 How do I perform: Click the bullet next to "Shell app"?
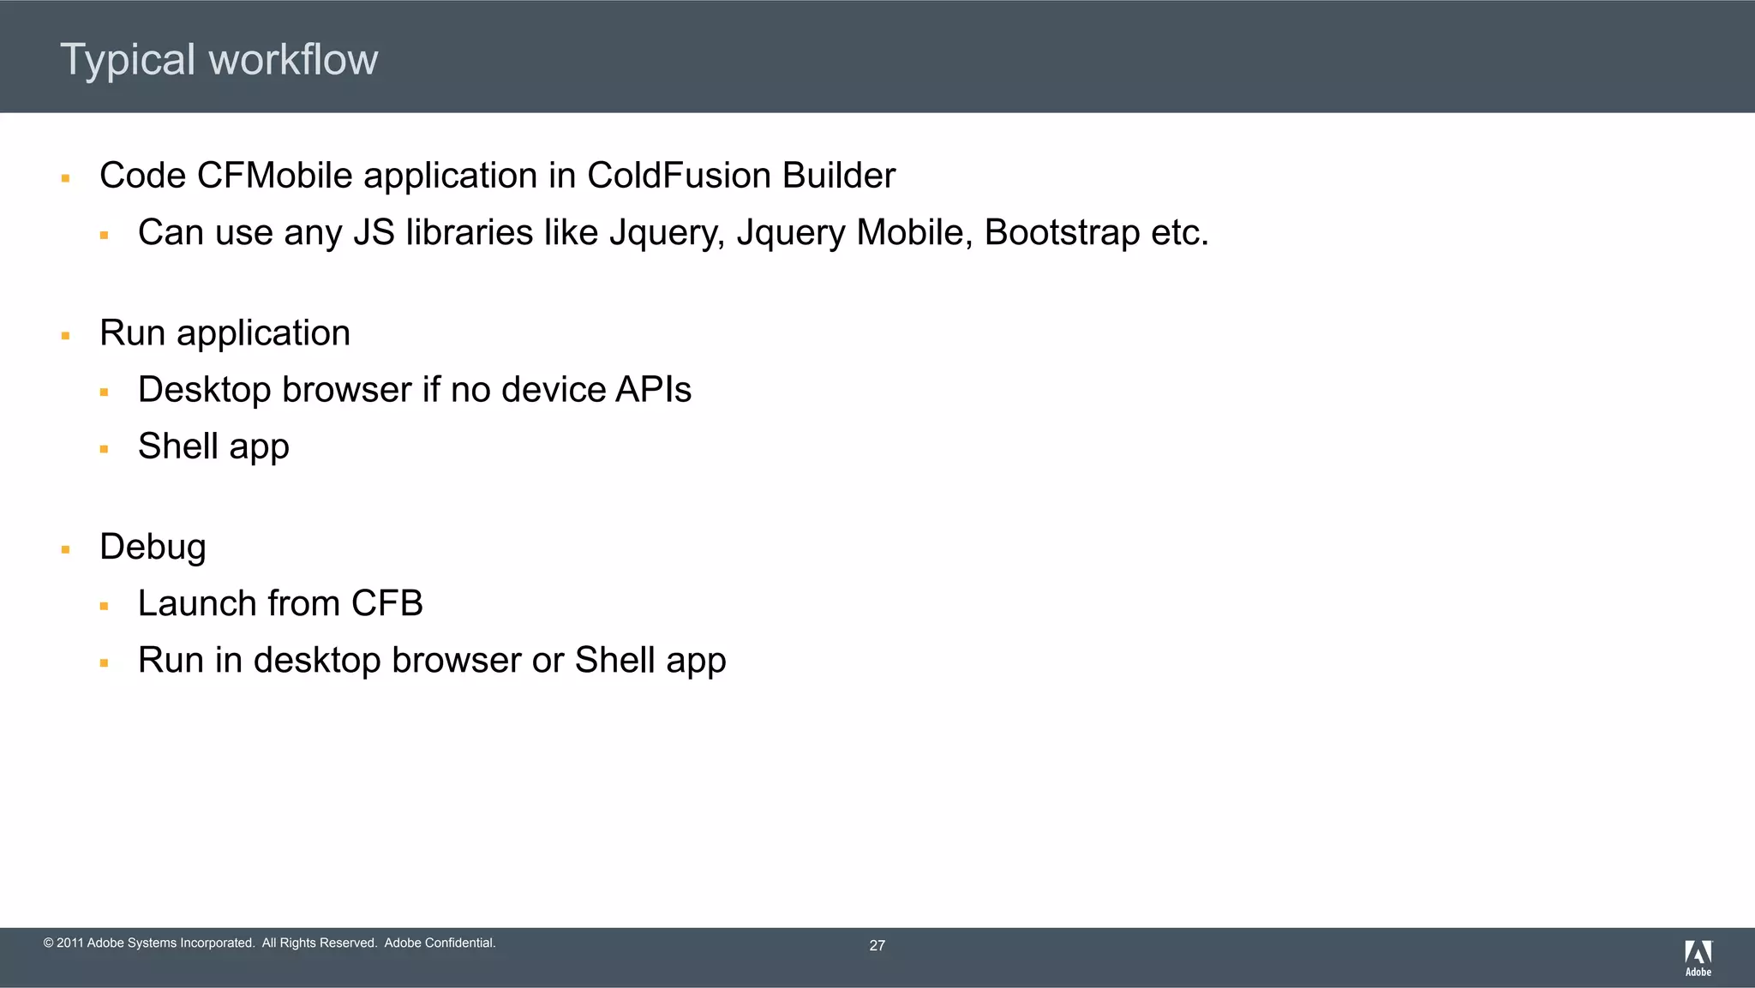pos(104,449)
